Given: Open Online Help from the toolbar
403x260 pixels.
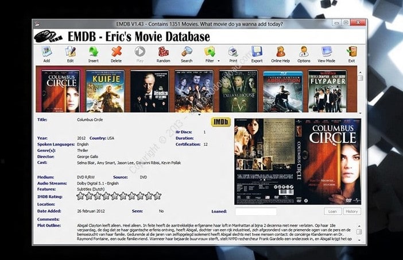Looking at the screenshot, I should tap(280, 54).
